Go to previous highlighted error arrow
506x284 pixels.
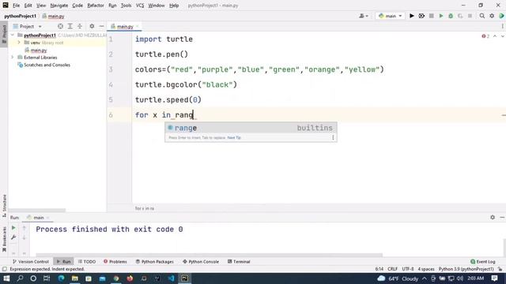coord(495,36)
